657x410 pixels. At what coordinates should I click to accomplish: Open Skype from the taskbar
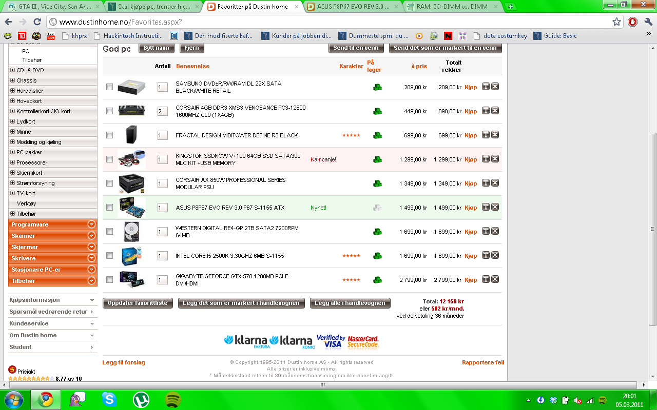pyautogui.click(x=109, y=399)
